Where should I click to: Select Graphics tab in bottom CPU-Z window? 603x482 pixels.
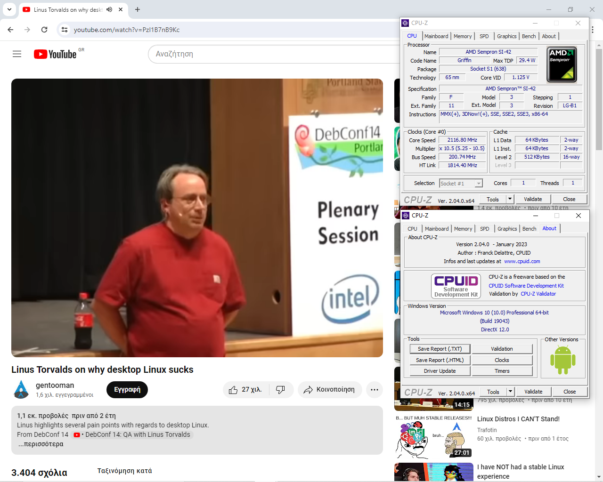[507, 229]
